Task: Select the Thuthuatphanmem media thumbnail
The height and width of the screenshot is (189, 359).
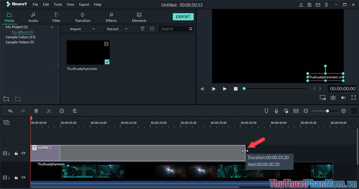Action: [88, 52]
